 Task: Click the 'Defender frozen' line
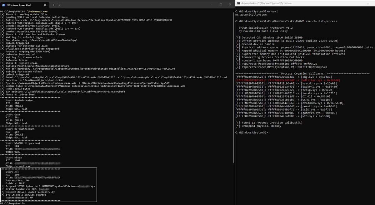click(x=14, y=60)
